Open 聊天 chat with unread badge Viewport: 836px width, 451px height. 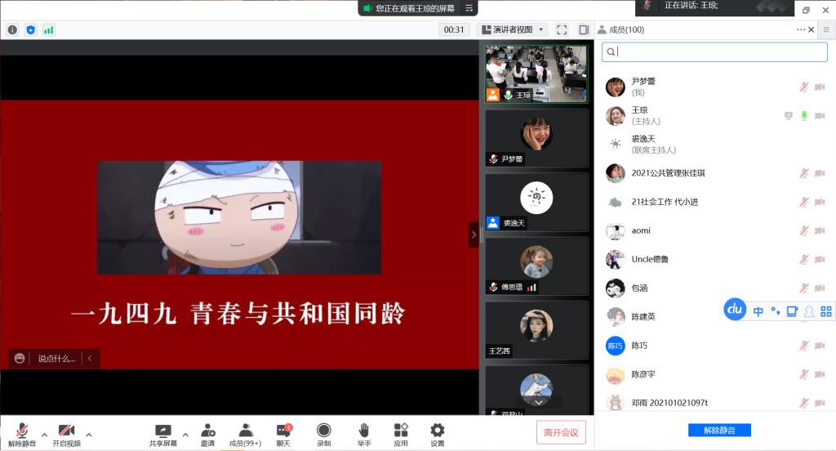[x=282, y=432]
